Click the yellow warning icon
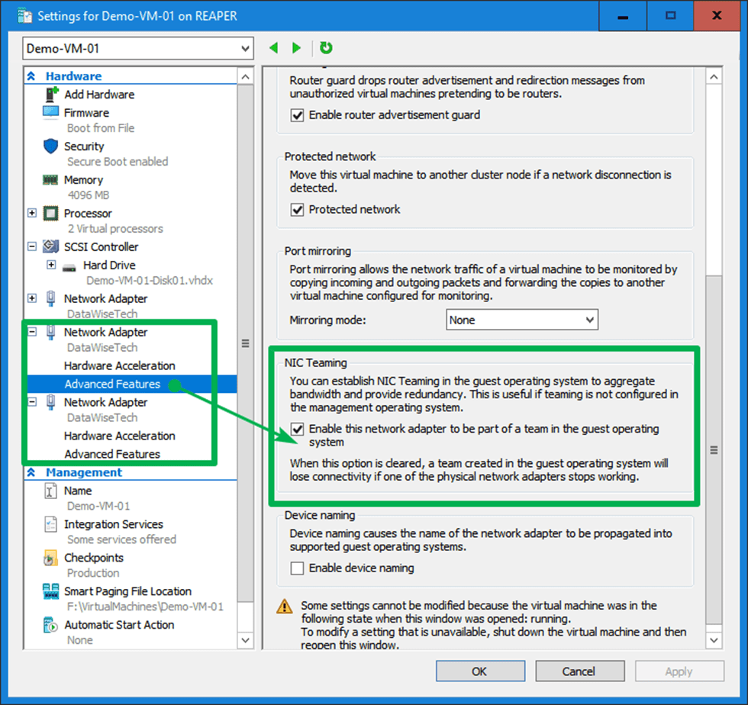 [x=285, y=606]
